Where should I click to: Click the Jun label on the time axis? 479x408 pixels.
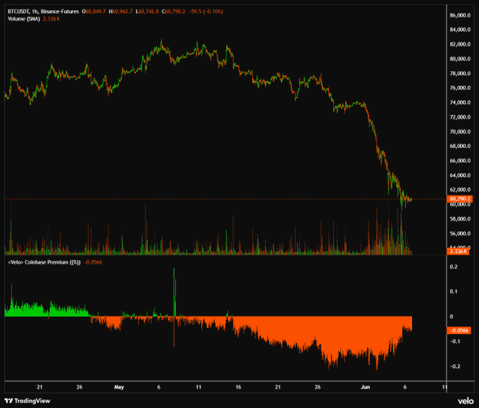(365, 387)
